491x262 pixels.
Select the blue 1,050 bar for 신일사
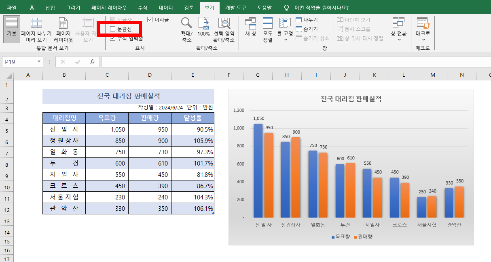click(258, 171)
